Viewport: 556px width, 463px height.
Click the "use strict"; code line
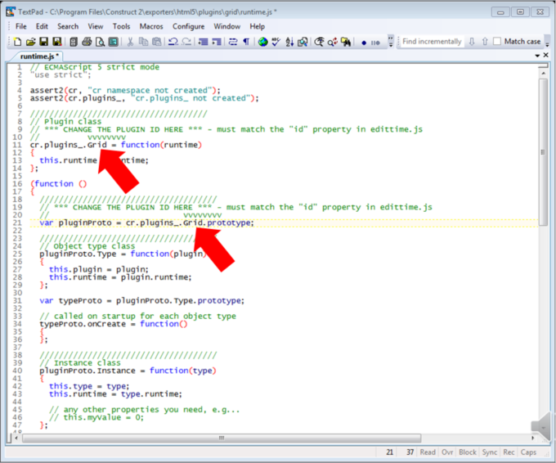61,75
